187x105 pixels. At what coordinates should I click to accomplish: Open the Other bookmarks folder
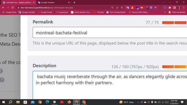click(x=177, y=12)
